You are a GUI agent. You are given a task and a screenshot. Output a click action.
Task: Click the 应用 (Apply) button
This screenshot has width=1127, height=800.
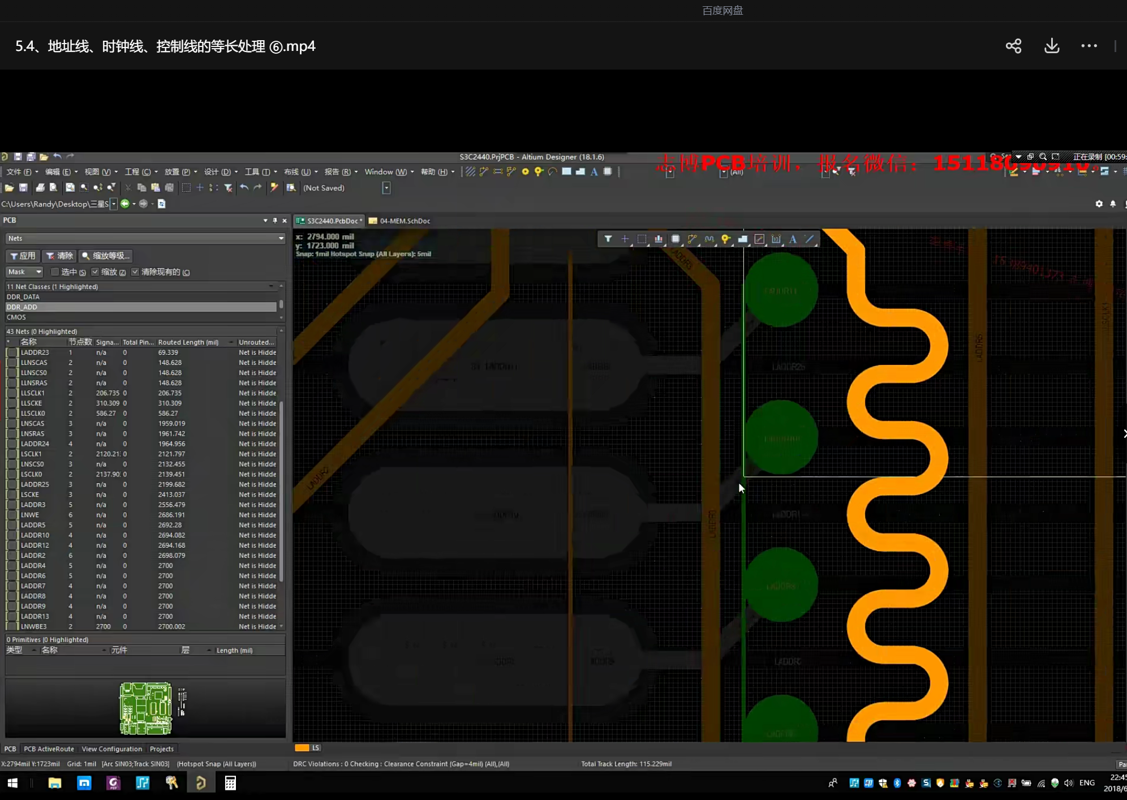click(23, 256)
